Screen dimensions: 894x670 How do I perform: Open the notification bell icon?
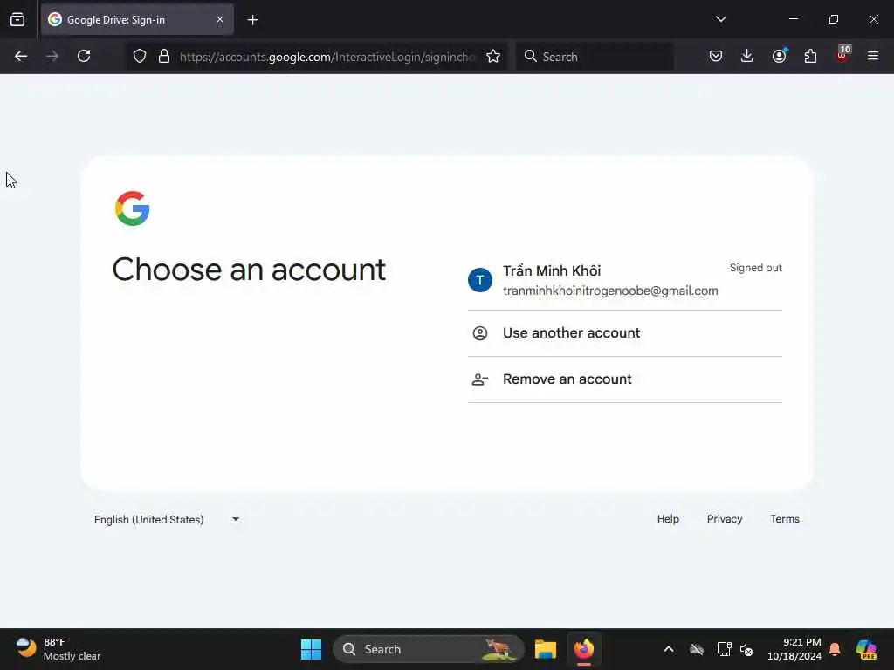(x=835, y=649)
